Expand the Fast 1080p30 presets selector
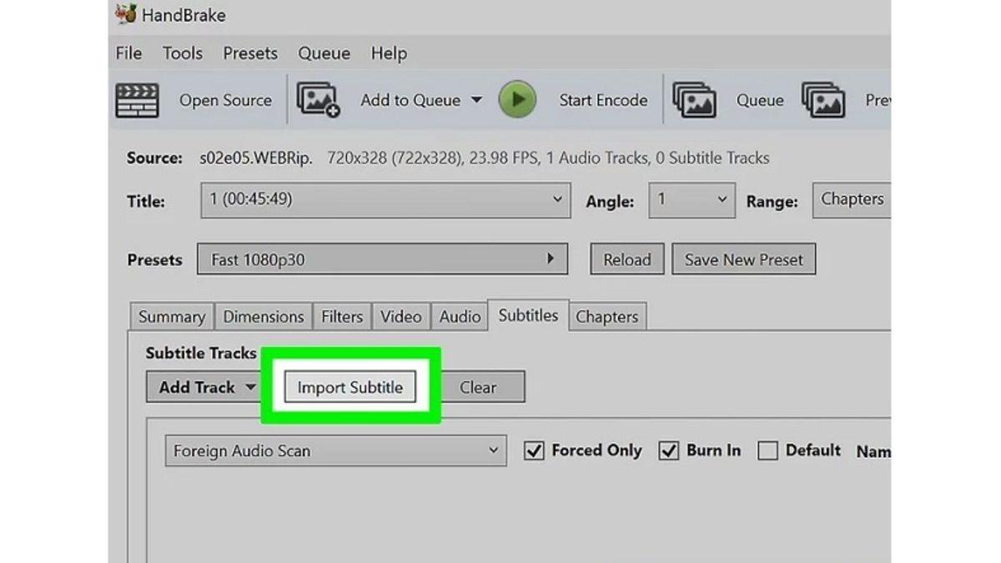The width and height of the screenshot is (1001, 563). [x=382, y=259]
